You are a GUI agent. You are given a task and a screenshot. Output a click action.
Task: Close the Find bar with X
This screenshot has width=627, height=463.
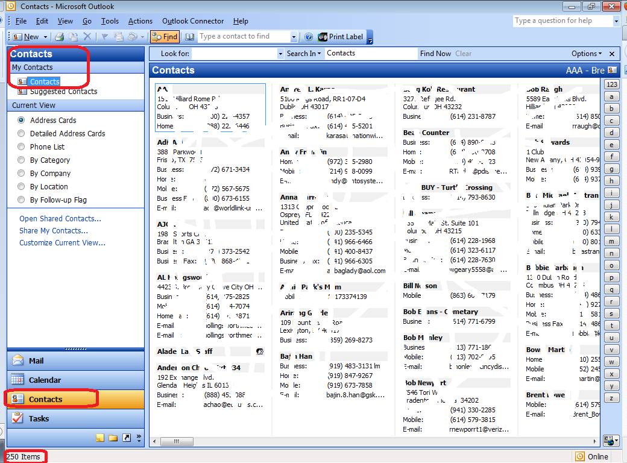pyautogui.click(x=612, y=54)
